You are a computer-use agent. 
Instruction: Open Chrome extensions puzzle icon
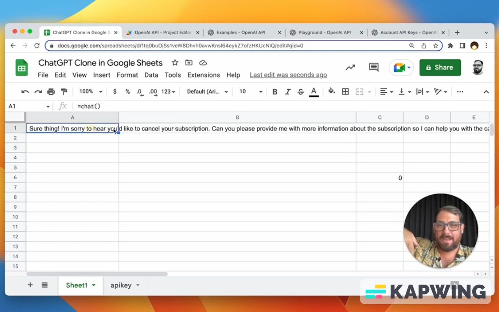click(451, 46)
